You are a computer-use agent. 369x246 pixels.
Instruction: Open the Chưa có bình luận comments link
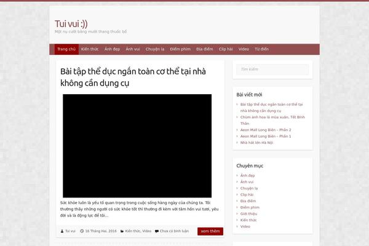(174, 231)
